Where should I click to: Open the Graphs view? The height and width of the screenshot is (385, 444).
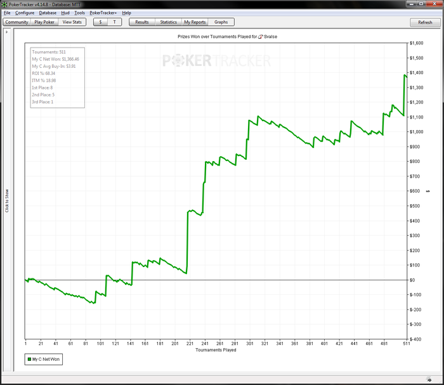click(221, 22)
